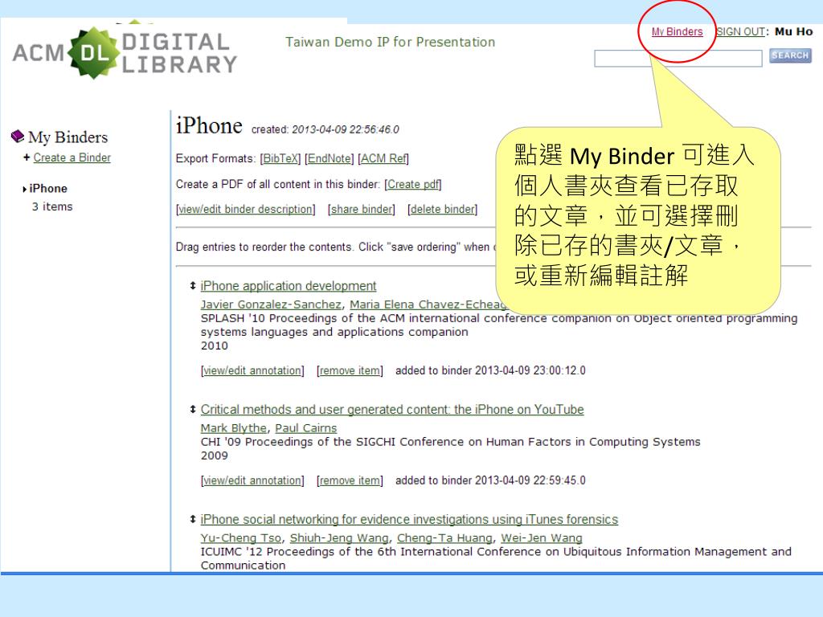Select iPhone binder in sidebar

point(48,188)
